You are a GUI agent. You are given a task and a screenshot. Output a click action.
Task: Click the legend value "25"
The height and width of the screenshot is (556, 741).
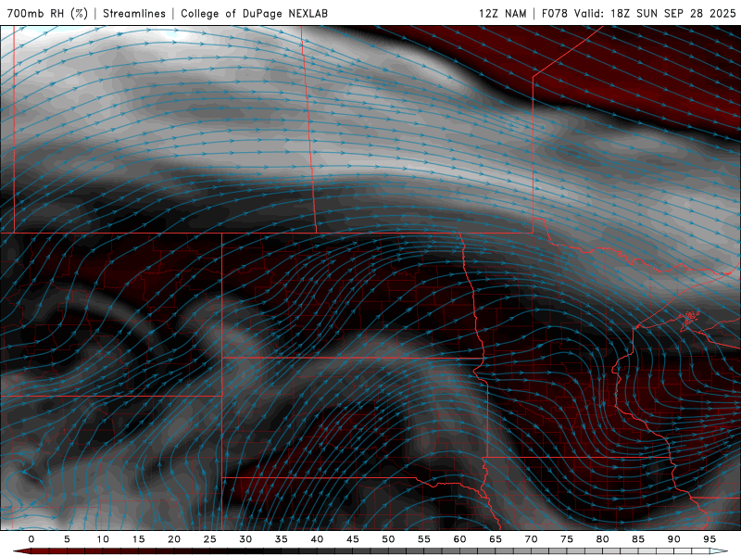point(209,539)
